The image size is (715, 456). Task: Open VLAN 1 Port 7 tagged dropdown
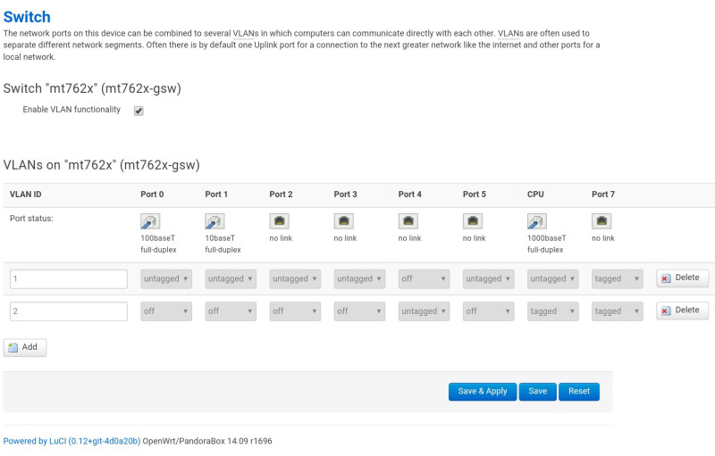(x=618, y=279)
